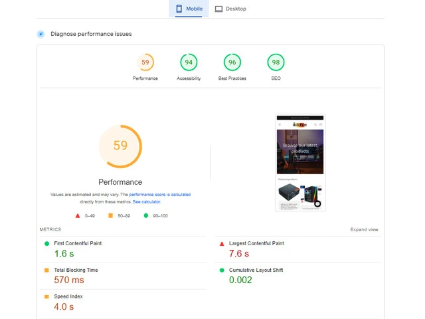425x319 pixels.
Task: Click the orange square beside Total Blocking Time
Action: (x=46, y=270)
